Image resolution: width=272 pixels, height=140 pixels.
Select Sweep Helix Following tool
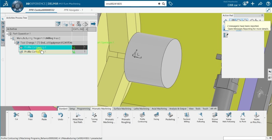pyautogui.click(x=229, y=117)
